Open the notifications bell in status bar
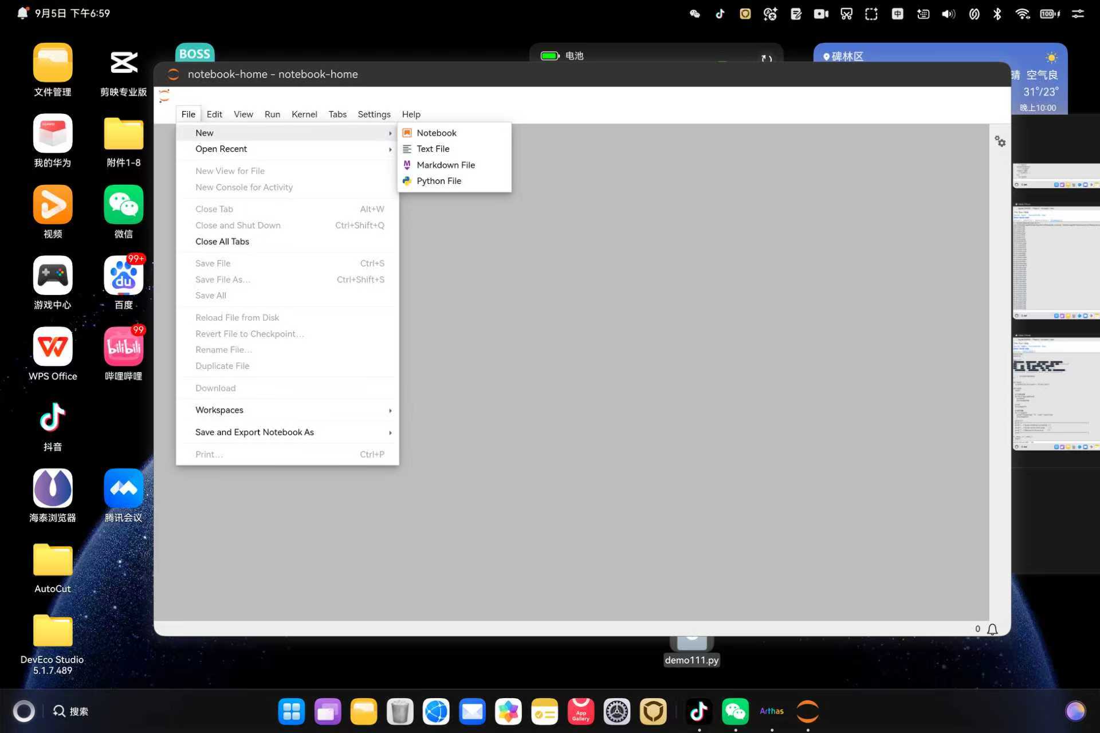 point(992,629)
